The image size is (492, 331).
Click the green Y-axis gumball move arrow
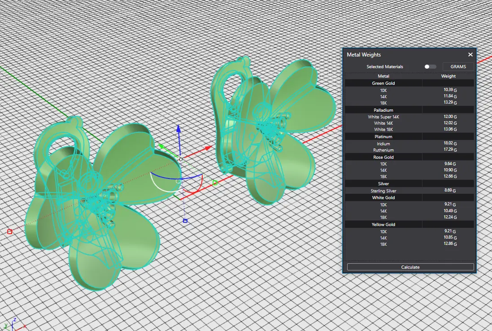click(161, 146)
